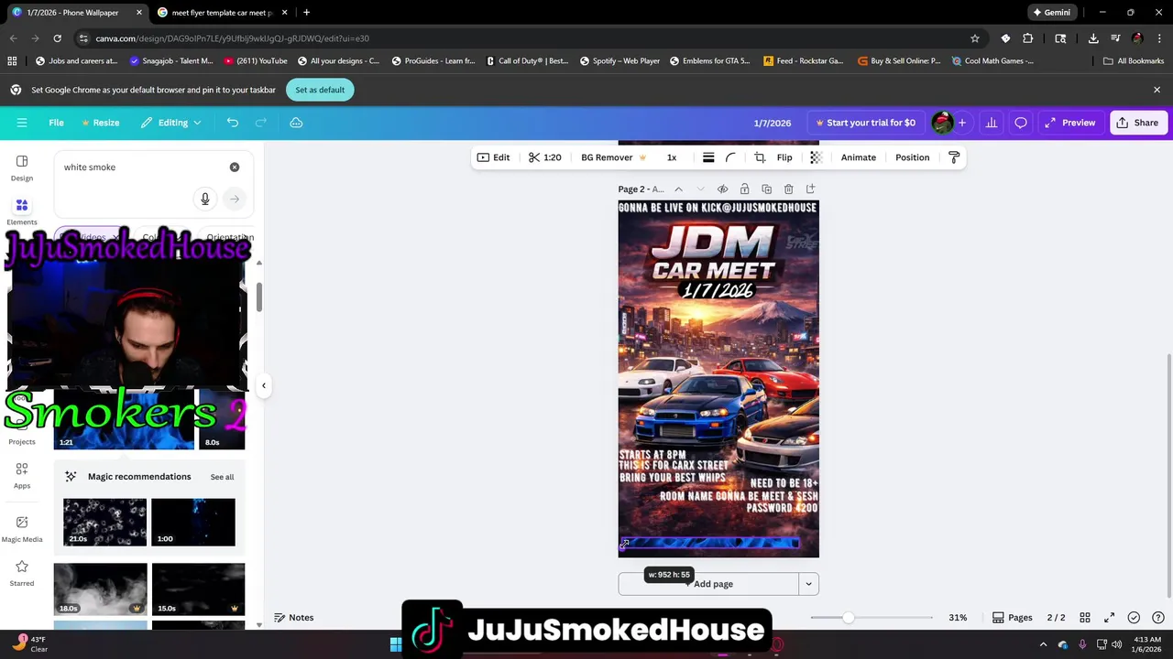Open the Position panel
Screen dimensions: 1173x659
coord(912,157)
